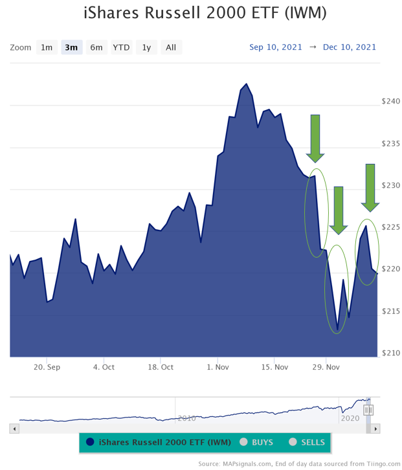The height and width of the screenshot is (470, 402).
Task: Click the grey circle beside the BUYS legend
Action: (x=244, y=442)
